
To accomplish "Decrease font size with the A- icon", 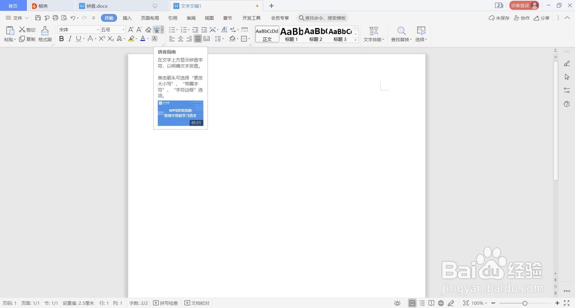I will pos(139,29).
